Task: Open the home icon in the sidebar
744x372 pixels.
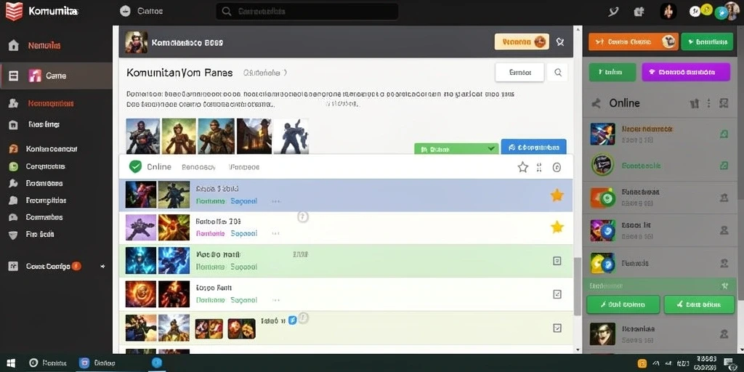Action: [x=13, y=46]
